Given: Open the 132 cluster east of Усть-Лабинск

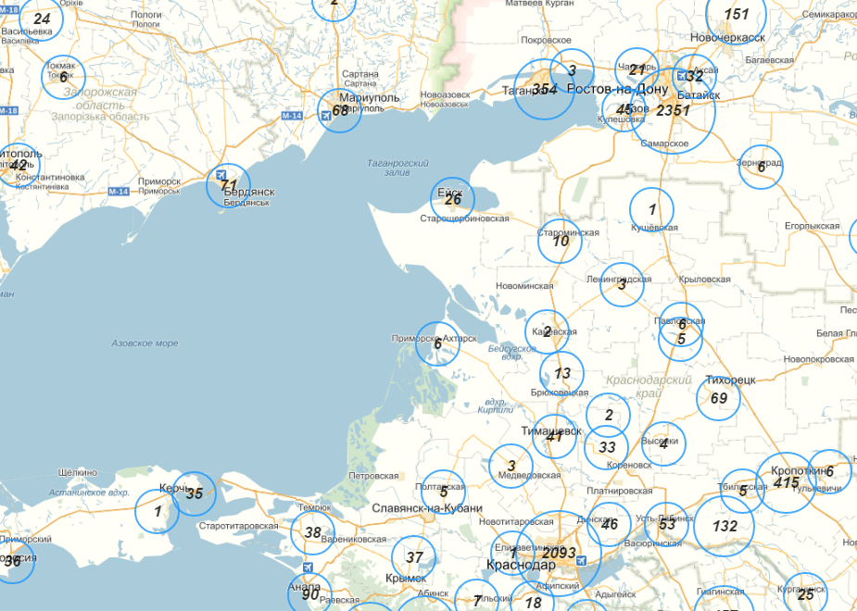Looking at the screenshot, I should coord(725,527).
